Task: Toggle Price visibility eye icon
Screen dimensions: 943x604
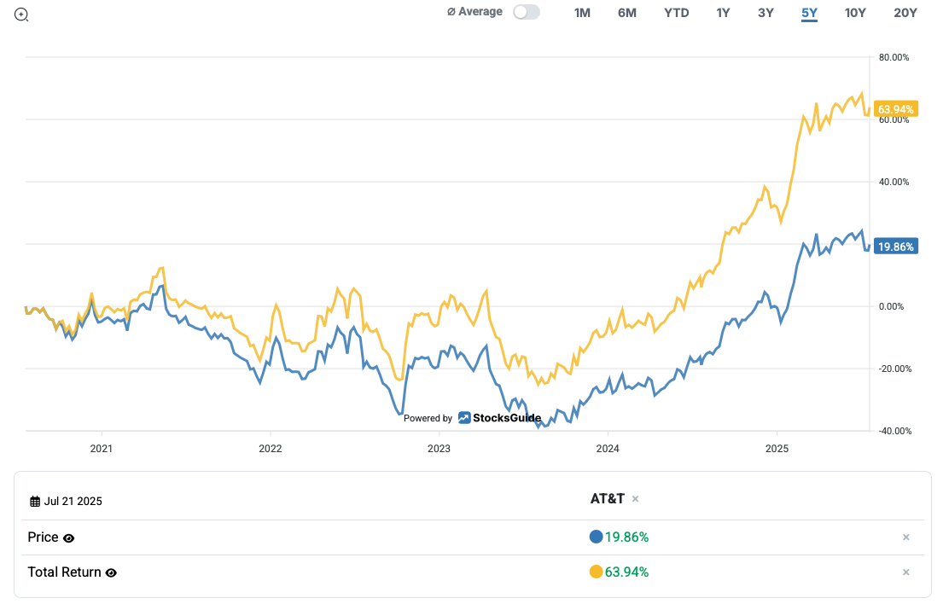Action: (x=68, y=538)
